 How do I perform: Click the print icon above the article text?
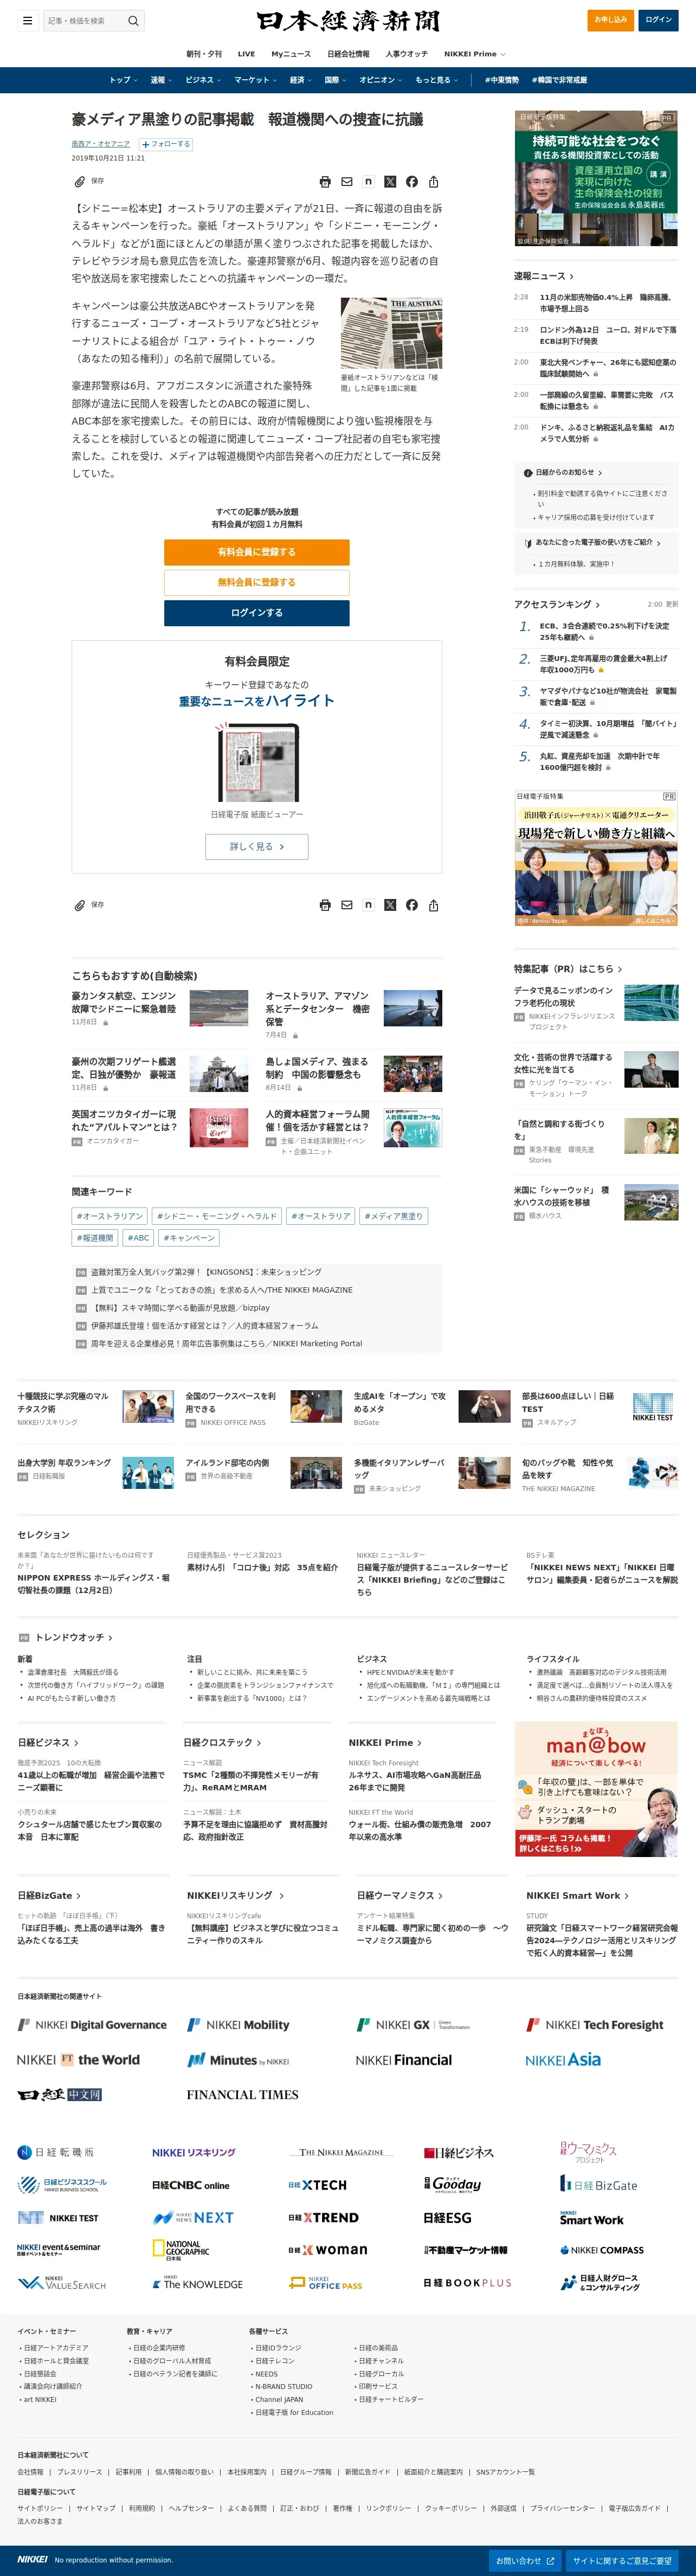point(325,182)
